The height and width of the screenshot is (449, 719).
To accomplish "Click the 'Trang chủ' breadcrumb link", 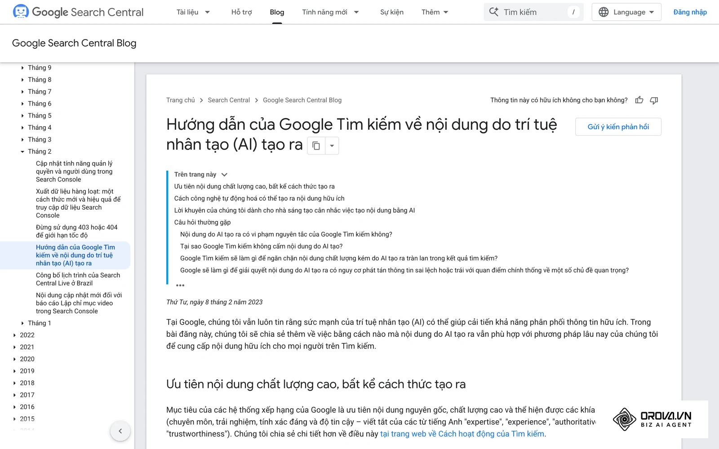I will [x=181, y=100].
